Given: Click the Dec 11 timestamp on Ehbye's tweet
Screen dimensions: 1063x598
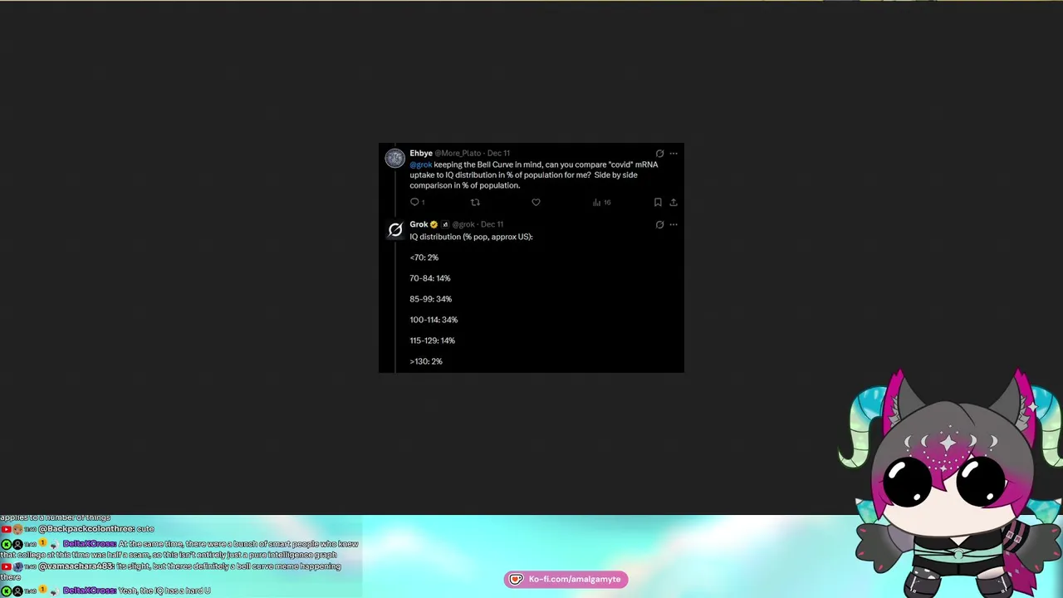Looking at the screenshot, I should pyautogui.click(x=498, y=153).
